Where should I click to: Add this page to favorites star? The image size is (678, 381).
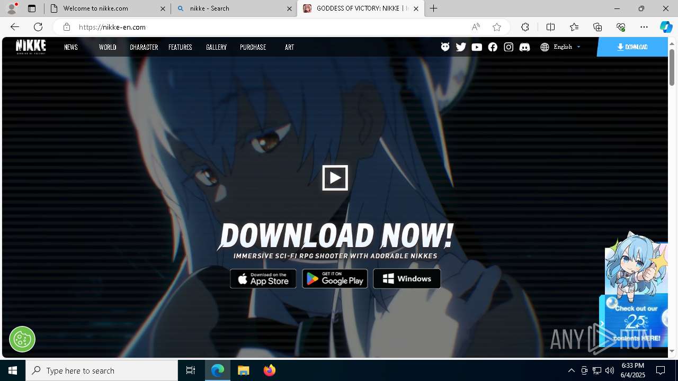click(496, 27)
